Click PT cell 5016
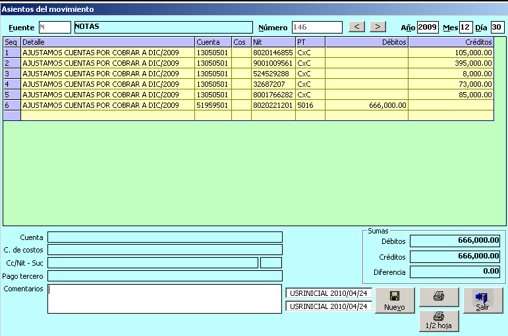Screen dimensions: 508x336 pyautogui.click(x=310, y=105)
